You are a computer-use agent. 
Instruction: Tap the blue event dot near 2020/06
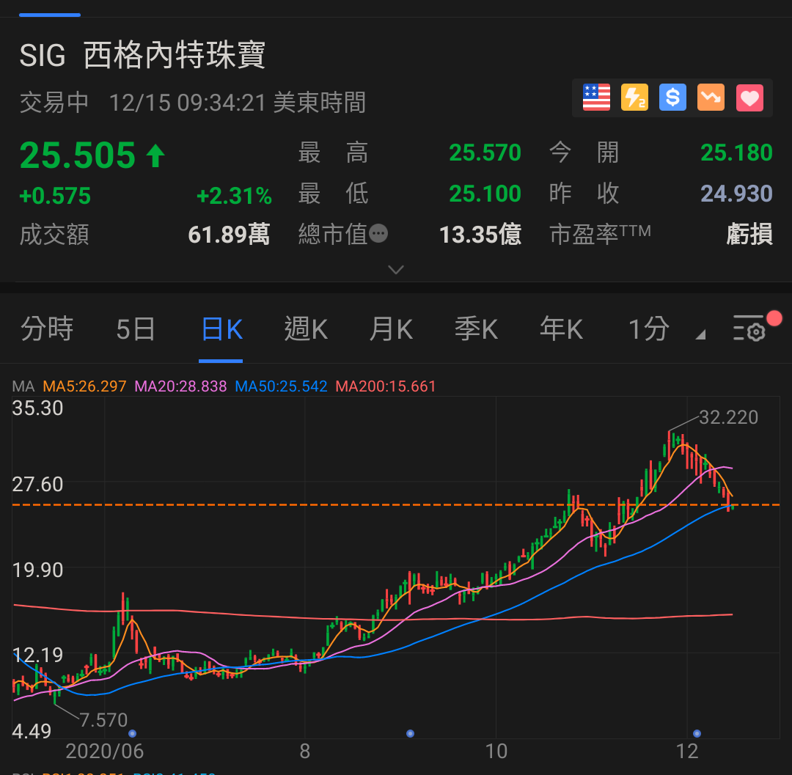click(132, 733)
